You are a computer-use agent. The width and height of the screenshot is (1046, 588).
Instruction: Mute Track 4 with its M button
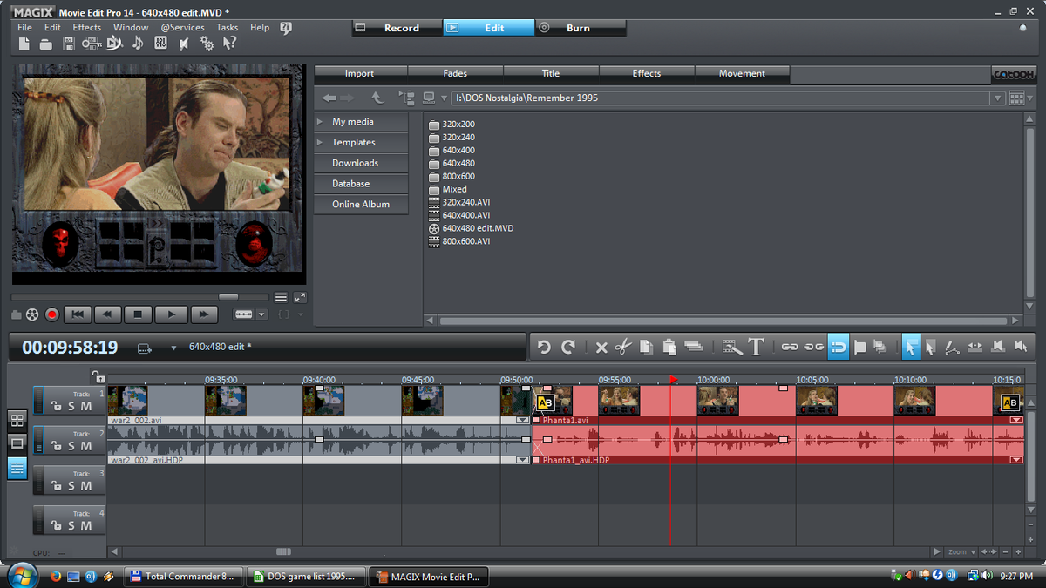[86, 526]
